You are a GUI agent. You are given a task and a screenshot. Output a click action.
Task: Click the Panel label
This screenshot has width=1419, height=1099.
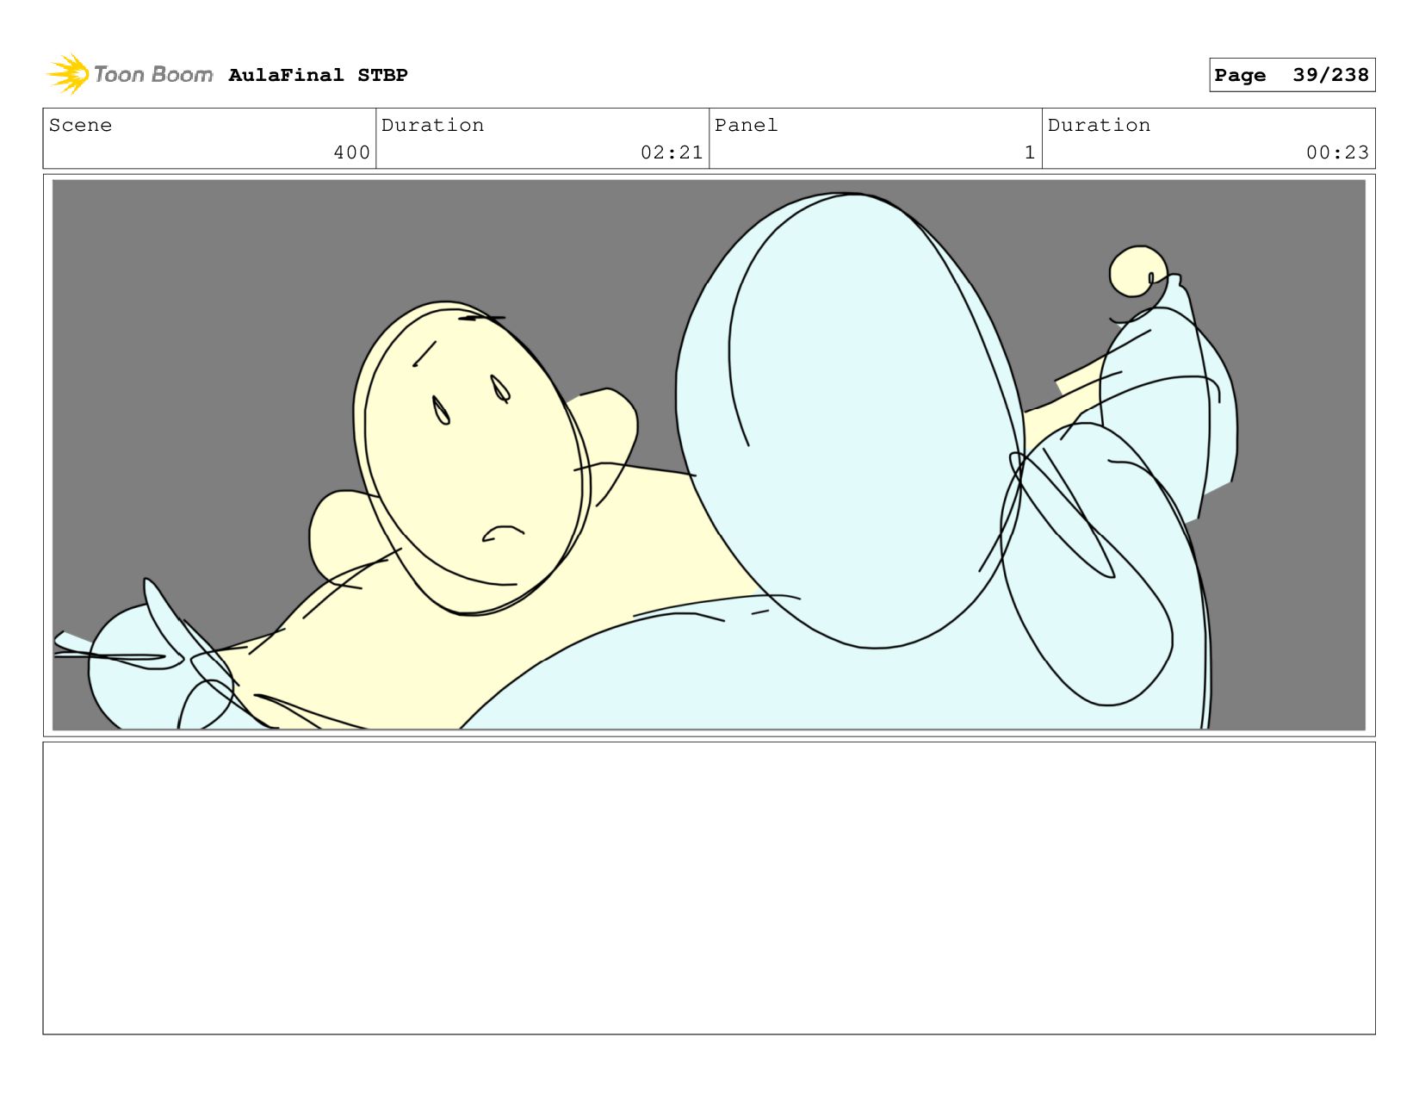[746, 125]
